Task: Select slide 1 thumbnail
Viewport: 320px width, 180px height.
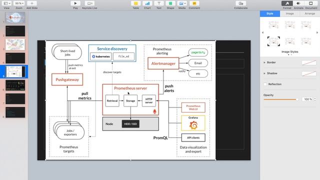Action: click(x=15, y=17)
